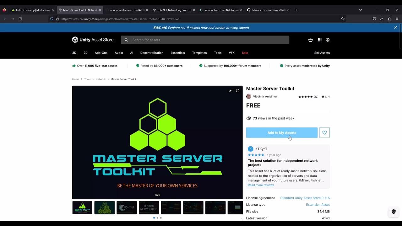This screenshot has height=226, width=402.
Task: Open the Essentials category menu
Action: 178,53
